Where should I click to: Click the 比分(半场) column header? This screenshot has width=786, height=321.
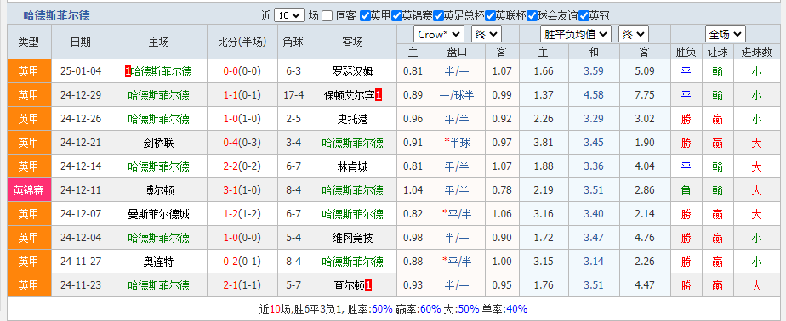pos(242,42)
